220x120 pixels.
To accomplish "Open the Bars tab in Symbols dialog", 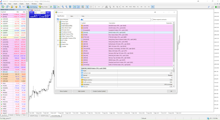I will [72, 16].
